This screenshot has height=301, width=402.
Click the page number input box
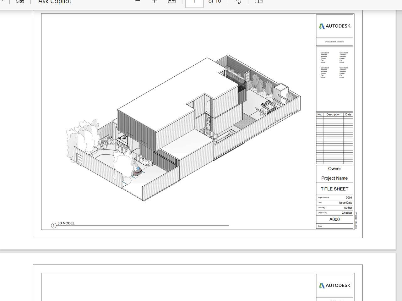[194, 2]
